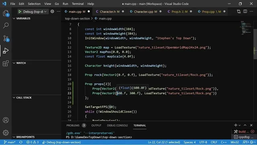The image size is (257, 145).
Task: Show the DEBUG CONSOLE panel tab
Action: 117,125
